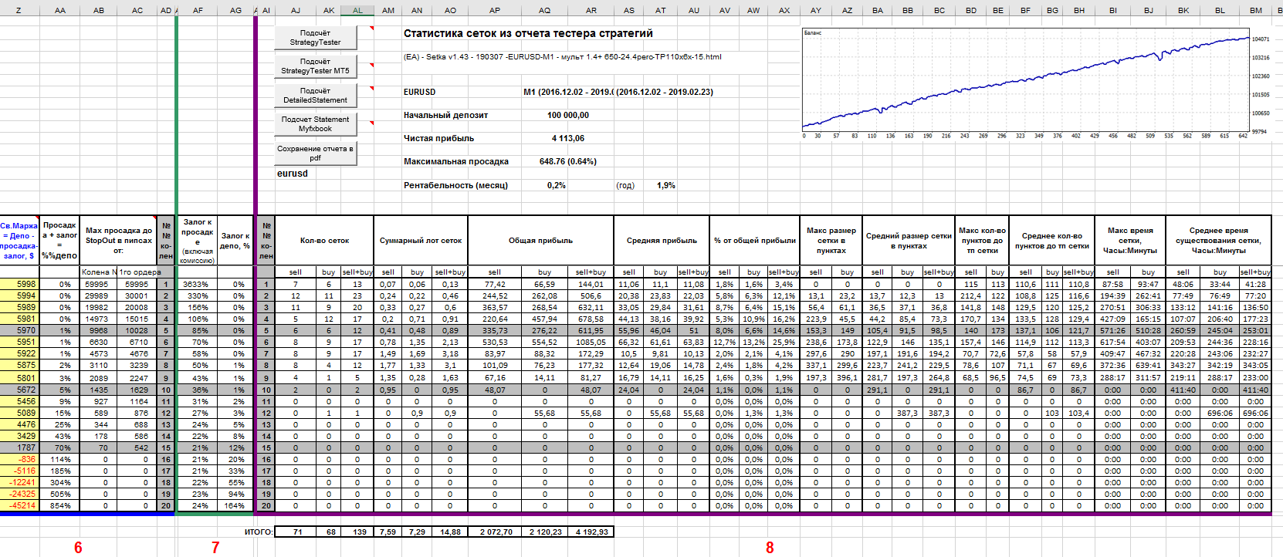Click the 'Начальный депозит' label
Image resolution: width=1283 pixels, height=557 pixels.
pyautogui.click(x=445, y=115)
